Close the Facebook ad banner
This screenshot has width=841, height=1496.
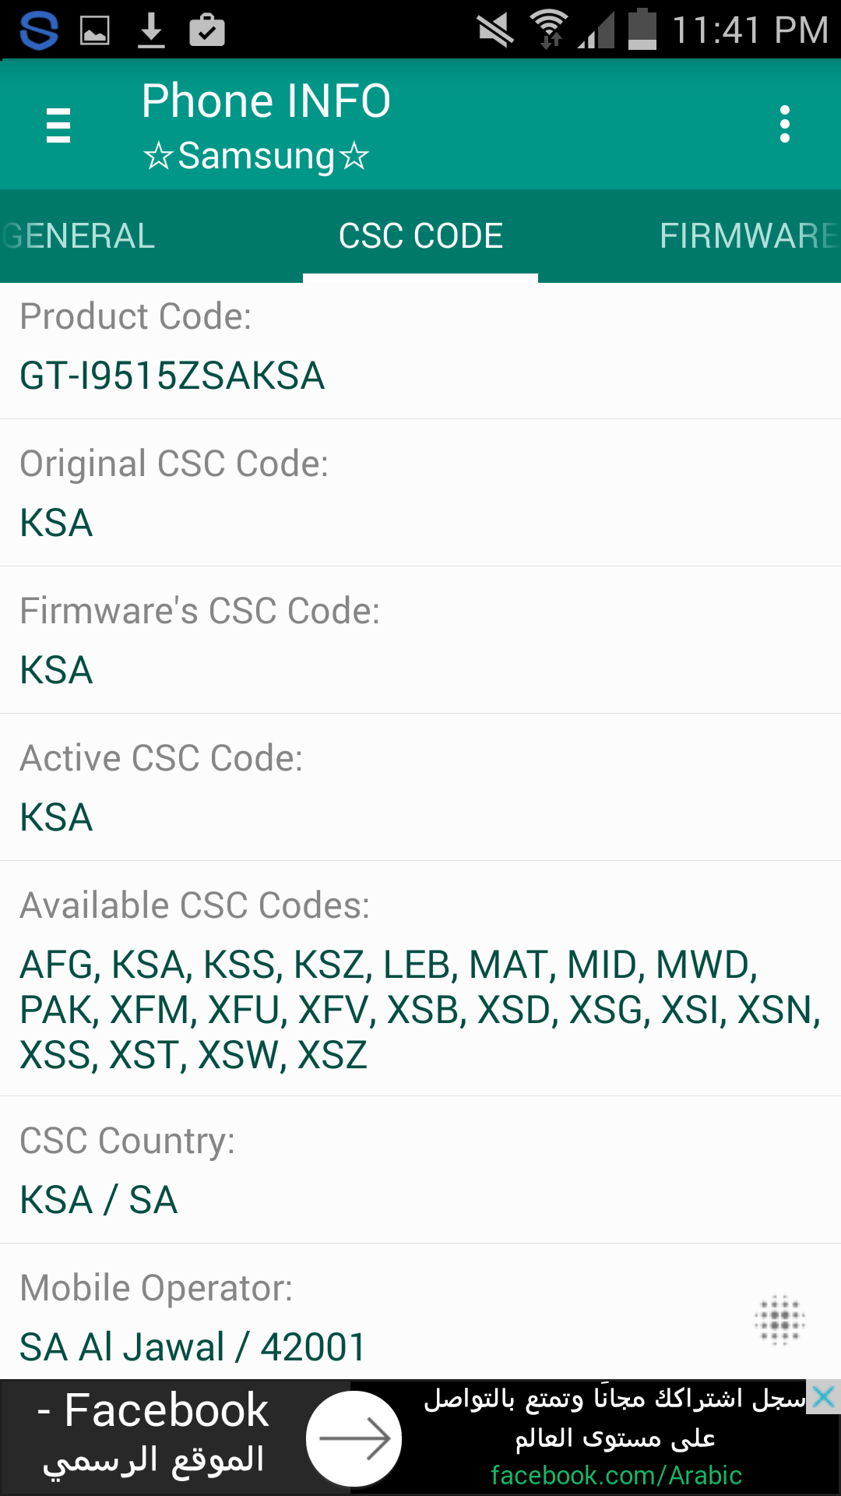(823, 1397)
